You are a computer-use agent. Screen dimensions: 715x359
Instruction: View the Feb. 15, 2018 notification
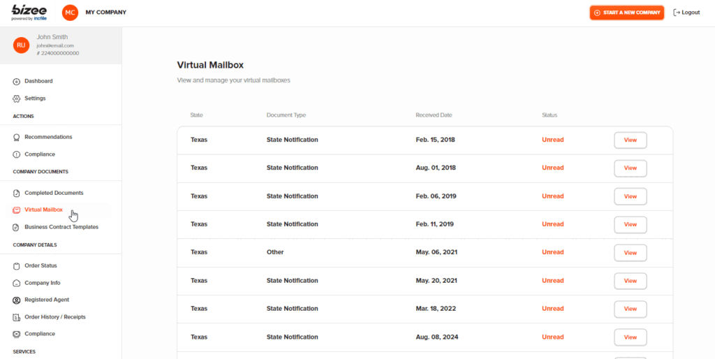pos(631,140)
